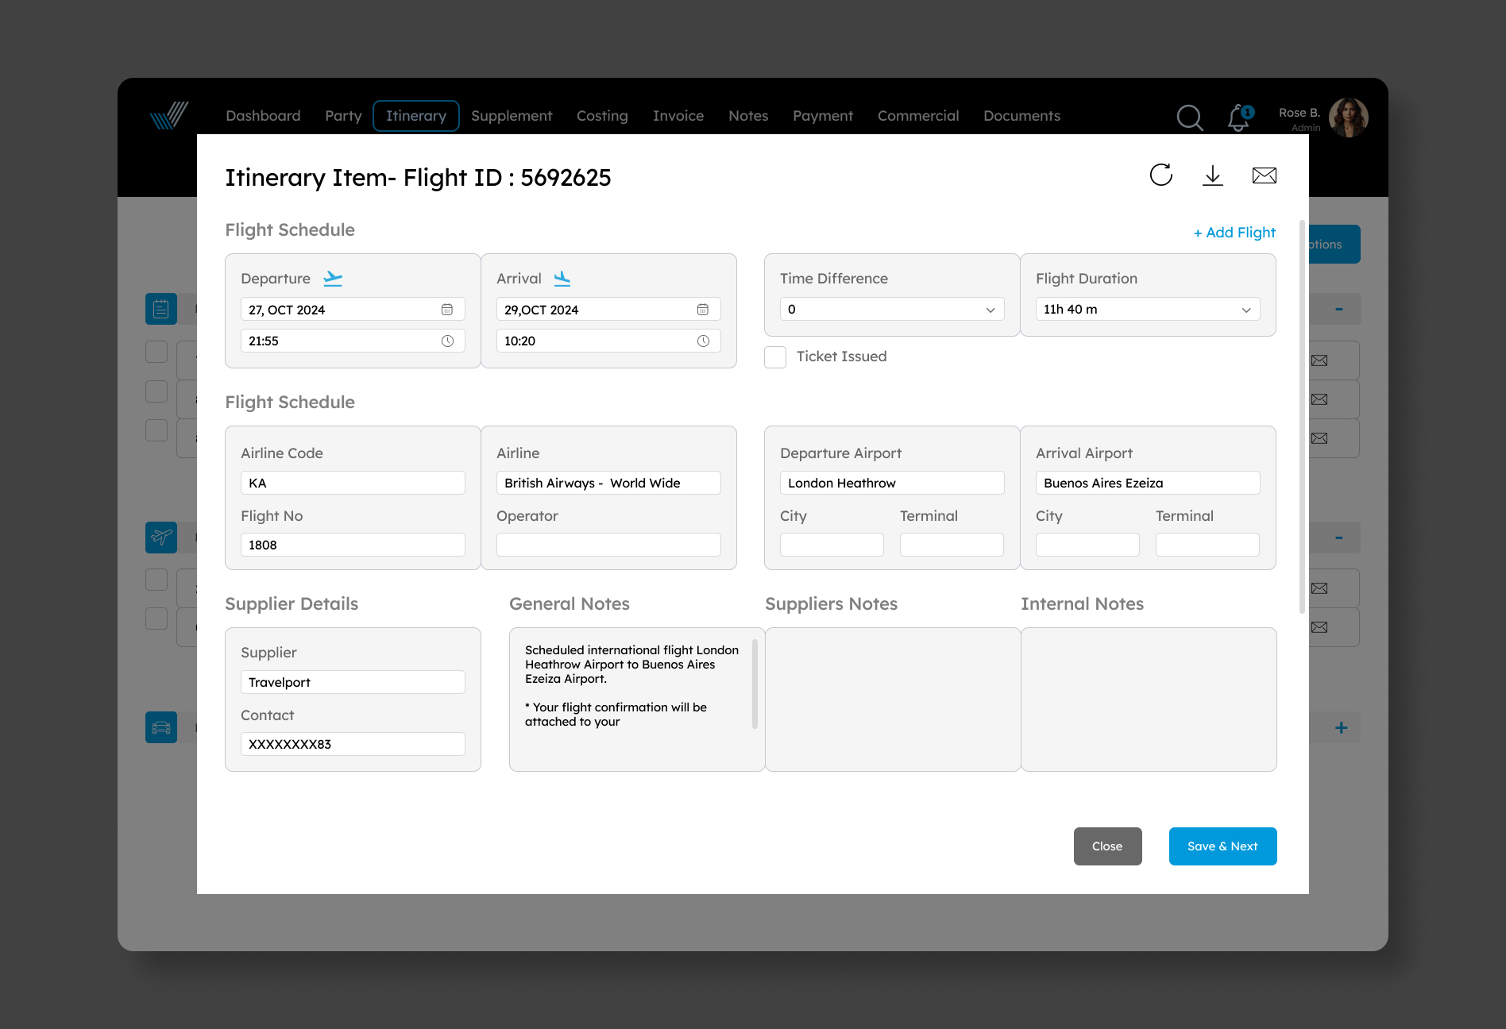
Task: Click the refresh icon in dialog header
Action: pyautogui.click(x=1161, y=175)
